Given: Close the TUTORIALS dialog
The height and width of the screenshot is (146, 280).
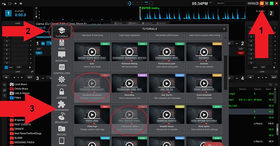Looking at the screenshot, I should click(224, 29).
